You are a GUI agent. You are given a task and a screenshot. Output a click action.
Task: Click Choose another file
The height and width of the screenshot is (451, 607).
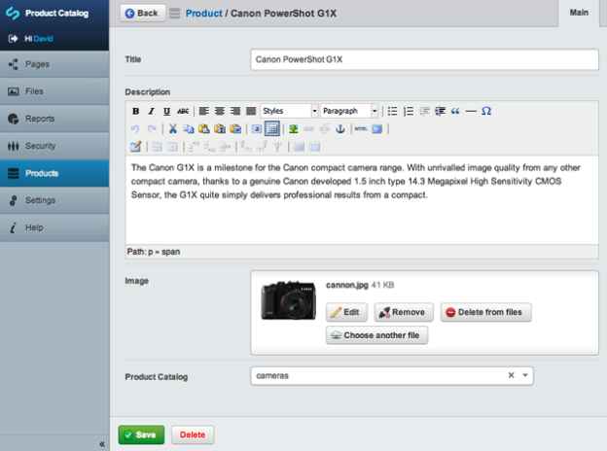[x=376, y=335]
